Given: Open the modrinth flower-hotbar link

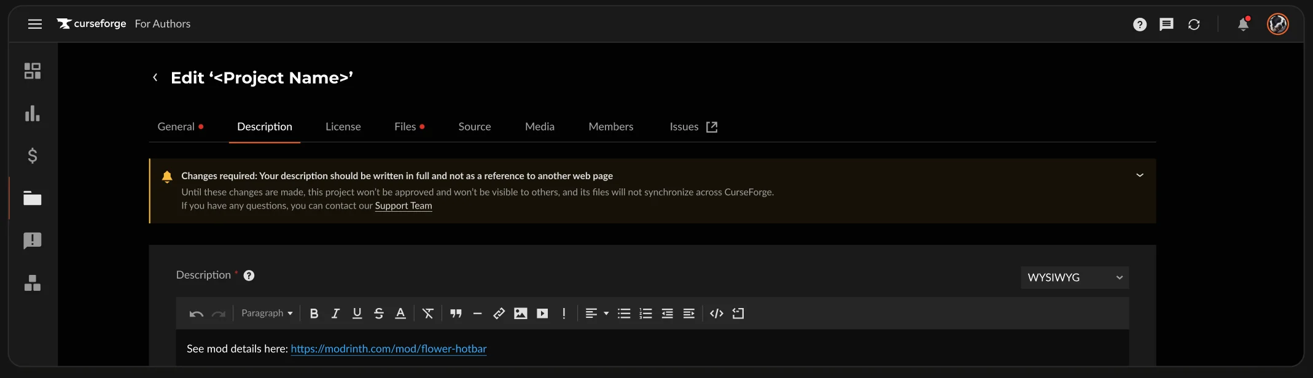Looking at the screenshot, I should point(389,349).
